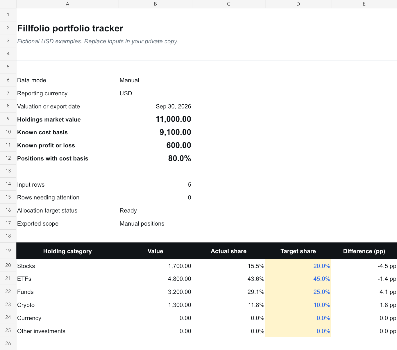
Task: Select row 9 header
Action: click(8, 119)
